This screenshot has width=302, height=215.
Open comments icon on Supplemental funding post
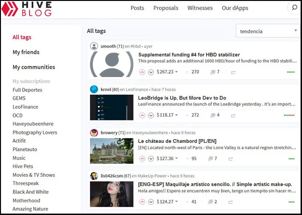coord(213,72)
